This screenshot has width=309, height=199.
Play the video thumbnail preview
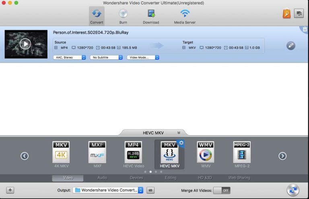pyautogui.click(x=25, y=44)
